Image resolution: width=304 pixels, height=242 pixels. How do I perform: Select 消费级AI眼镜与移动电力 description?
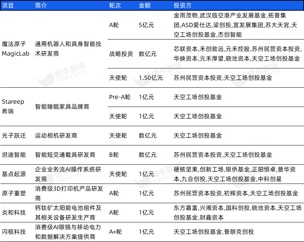(68, 232)
